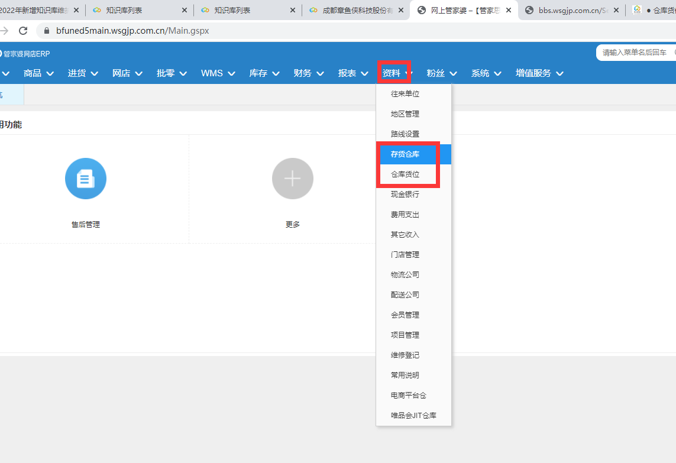676x463 pixels.
Task: Close the 成都章鱼侠科技 browser tab
Action: 401,10
